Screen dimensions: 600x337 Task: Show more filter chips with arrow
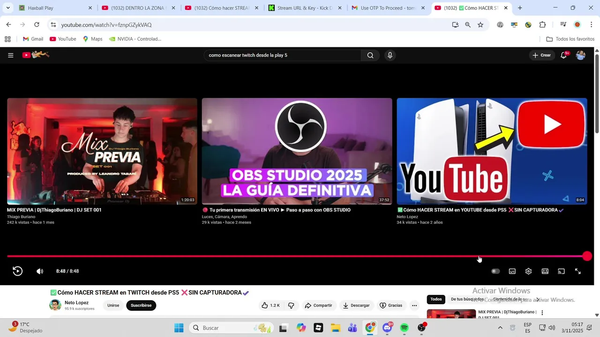538,300
